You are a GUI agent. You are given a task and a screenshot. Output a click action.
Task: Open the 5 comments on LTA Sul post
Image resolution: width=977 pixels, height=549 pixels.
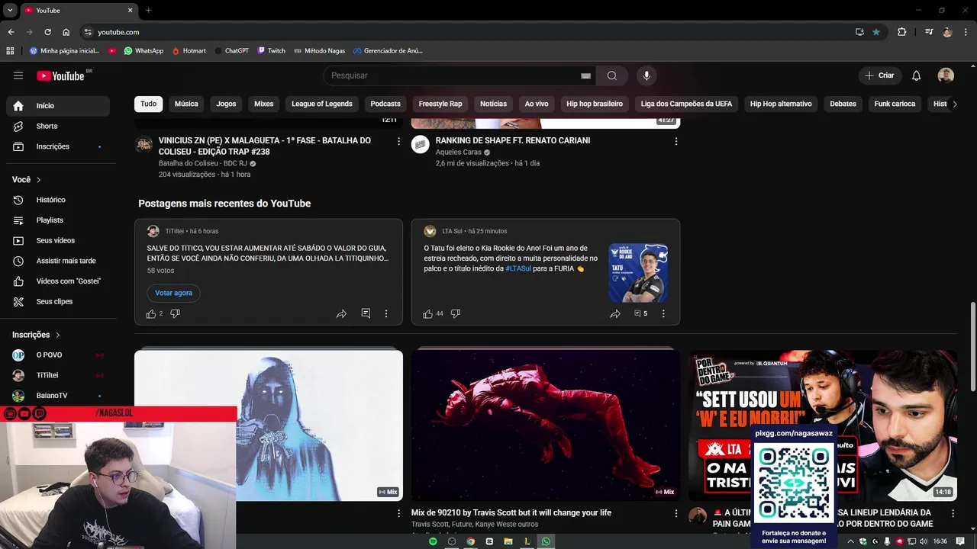[640, 313]
